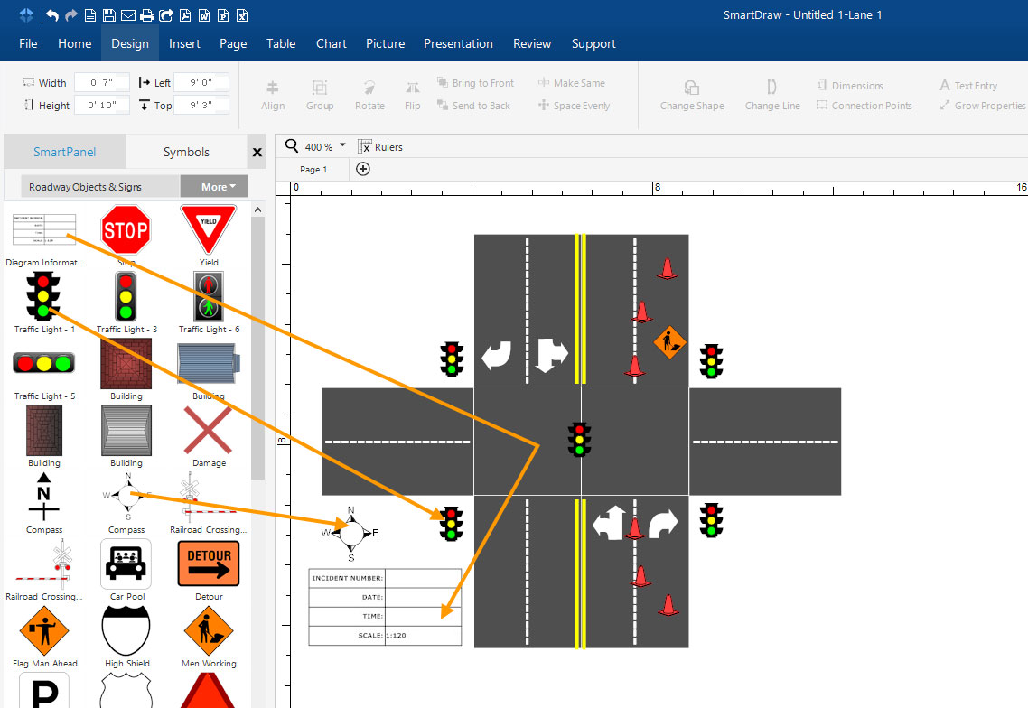Click the Bring to Front button
The height and width of the screenshot is (708, 1028).
[x=475, y=82]
